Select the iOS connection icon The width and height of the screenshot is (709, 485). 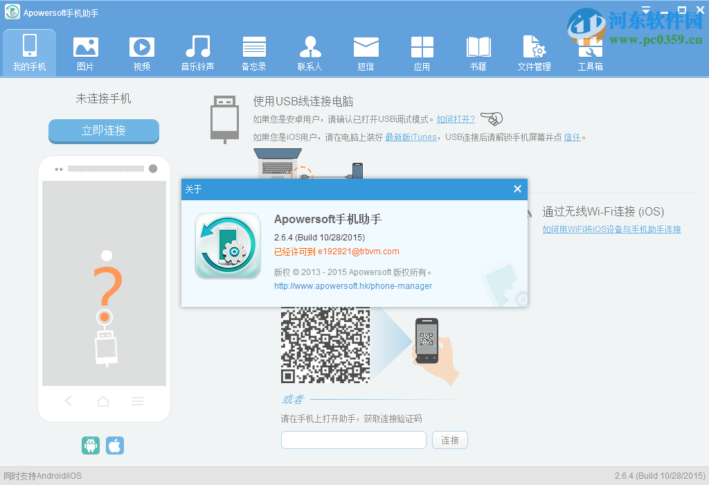tap(114, 446)
